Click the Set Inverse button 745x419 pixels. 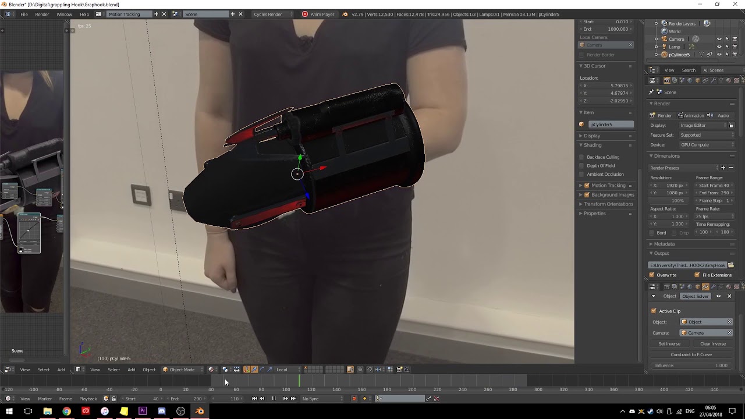pyautogui.click(x=669, y=344)
